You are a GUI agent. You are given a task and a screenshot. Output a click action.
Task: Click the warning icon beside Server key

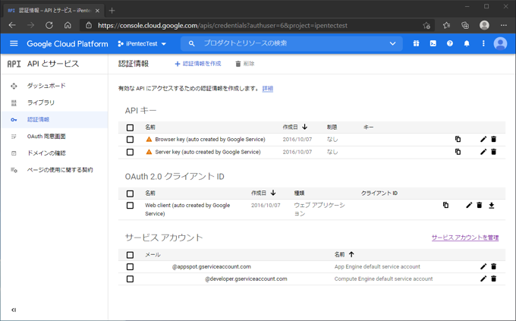[149, 152]
